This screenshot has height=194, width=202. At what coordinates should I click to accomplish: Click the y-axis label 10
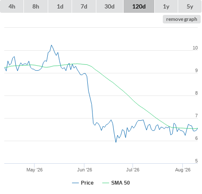[195, 48]
